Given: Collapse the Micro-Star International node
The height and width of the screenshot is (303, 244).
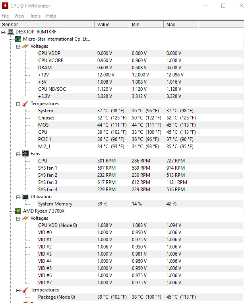Looking at the screenshot, I should click(x=11, y=39).
